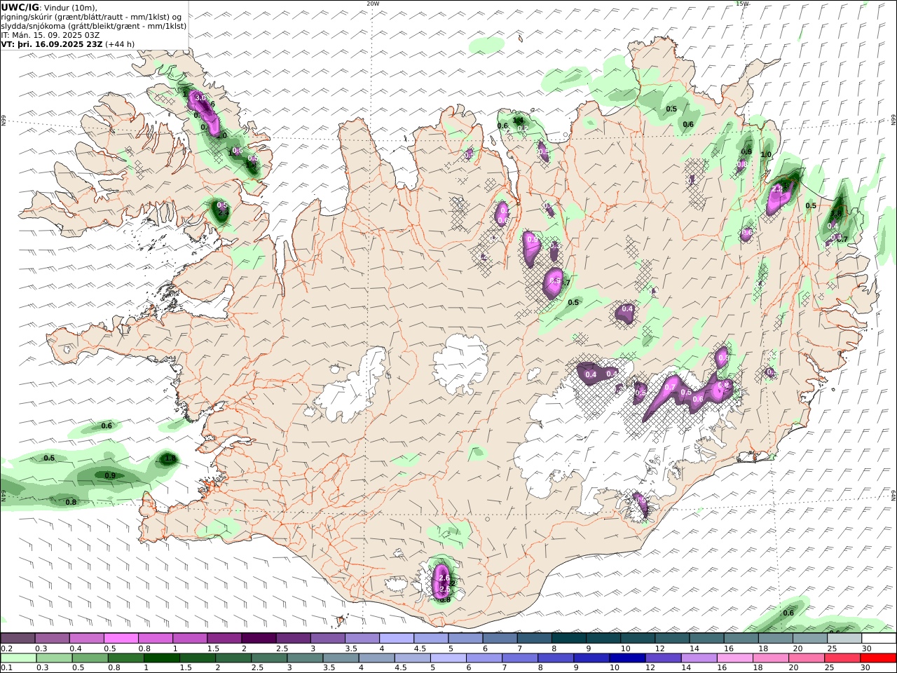Click the forest green 0.8 swatch in lower legend
This screenshot has height=673, width=897.
tap(125, 658)
